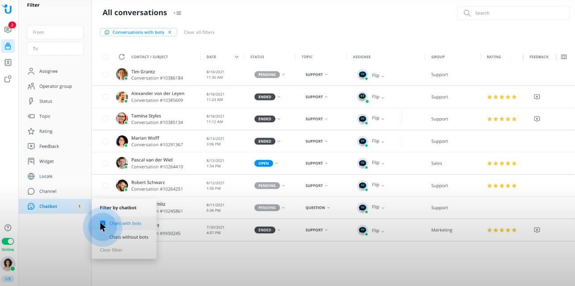Click the refresh icon beside Contact / Subject
Viewport: 575px width, 286px height.
point(122,57)
